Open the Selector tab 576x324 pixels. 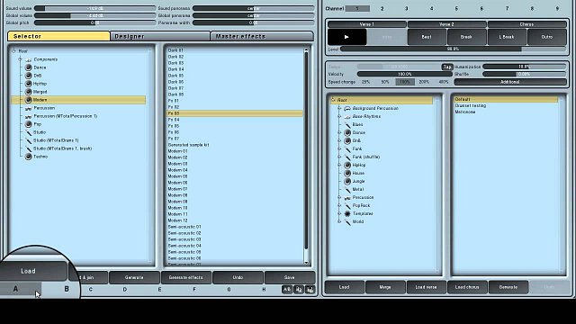click(58, 36)
